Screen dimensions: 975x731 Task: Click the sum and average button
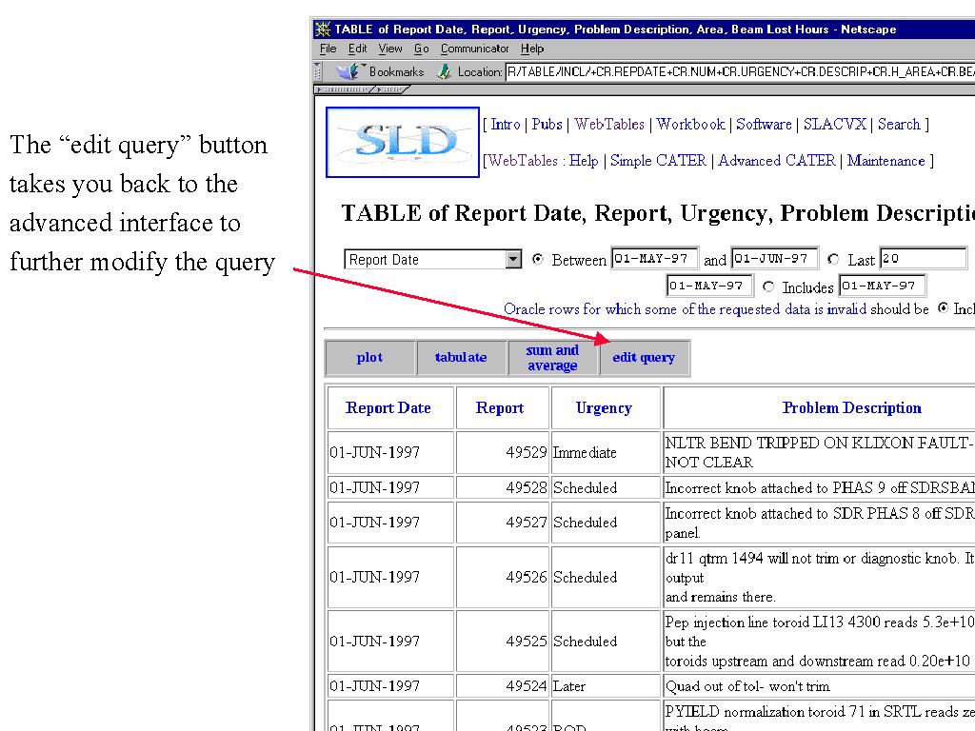552,358
